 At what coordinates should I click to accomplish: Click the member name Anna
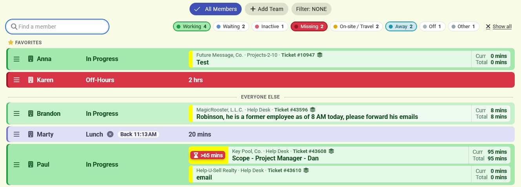coord(44,59)
